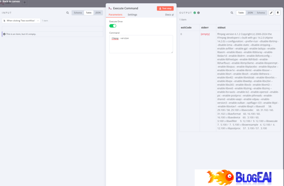284x186 pixels.
Task: Go Back to canvas
Action: pyautogui.click(x=11, y=2)
